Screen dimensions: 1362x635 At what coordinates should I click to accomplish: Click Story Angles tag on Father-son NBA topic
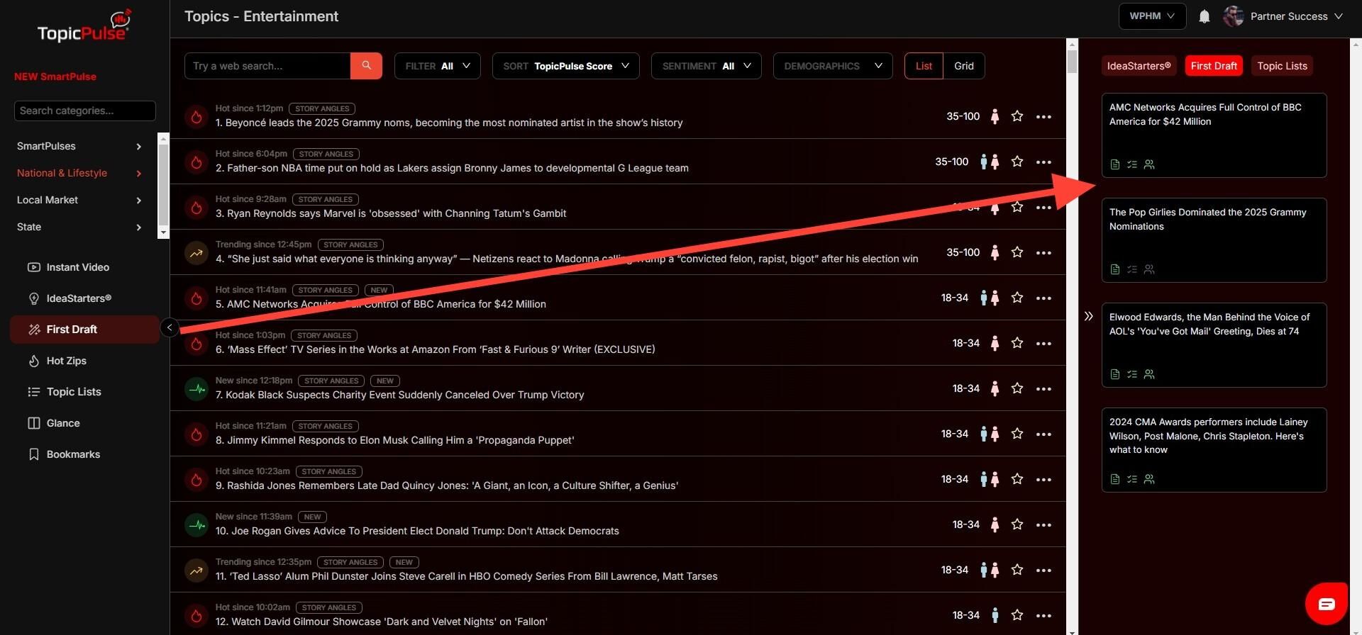point(326,154)
